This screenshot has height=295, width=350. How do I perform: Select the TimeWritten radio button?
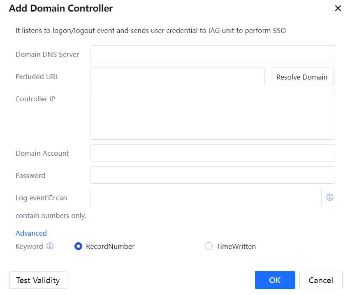pos(209,246)
